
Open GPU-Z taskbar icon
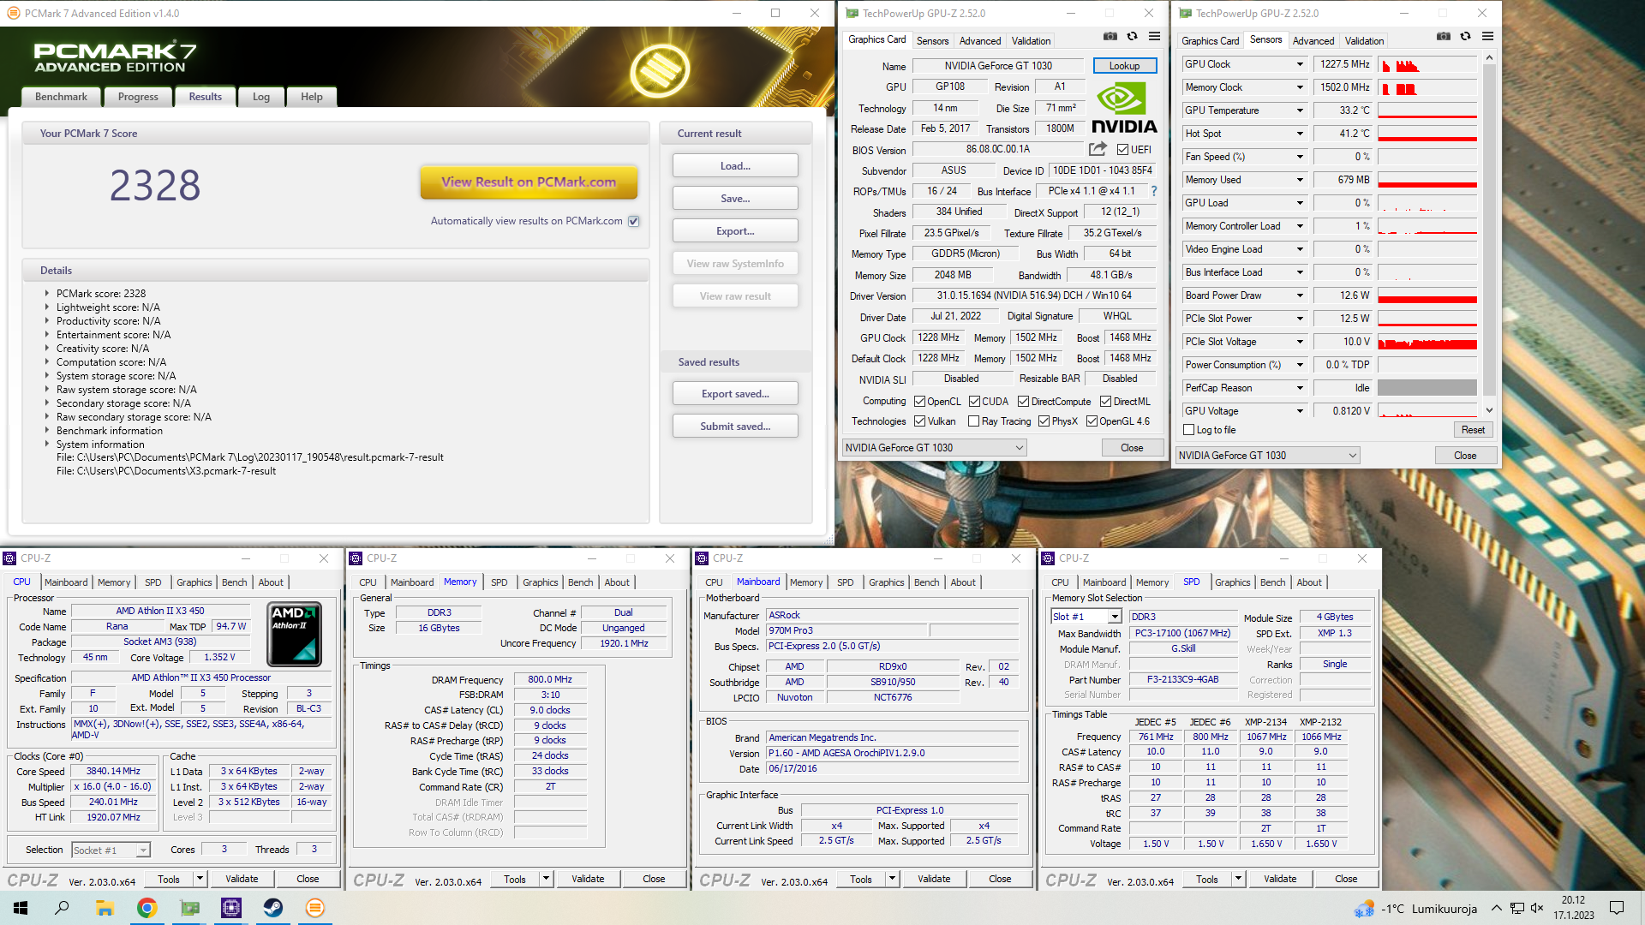[x=189, y=908]
